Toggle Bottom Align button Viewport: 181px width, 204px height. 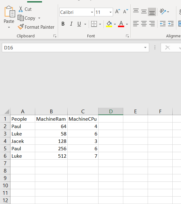pos(152,12)
